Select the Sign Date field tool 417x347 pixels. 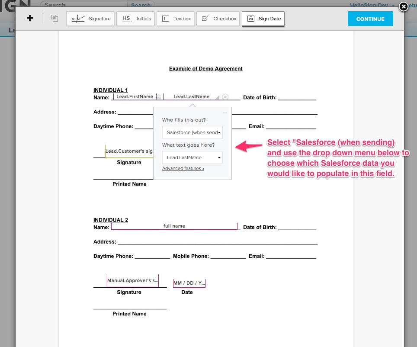[x=263, y=19]
